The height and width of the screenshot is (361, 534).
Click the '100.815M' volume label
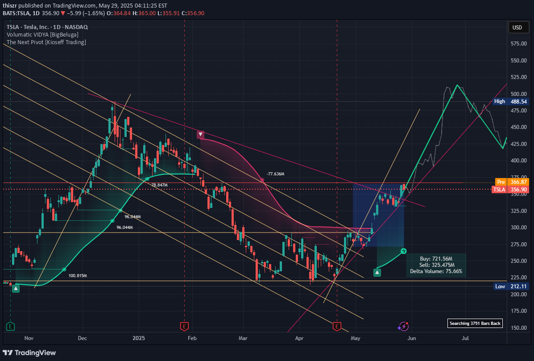point(78,275)
